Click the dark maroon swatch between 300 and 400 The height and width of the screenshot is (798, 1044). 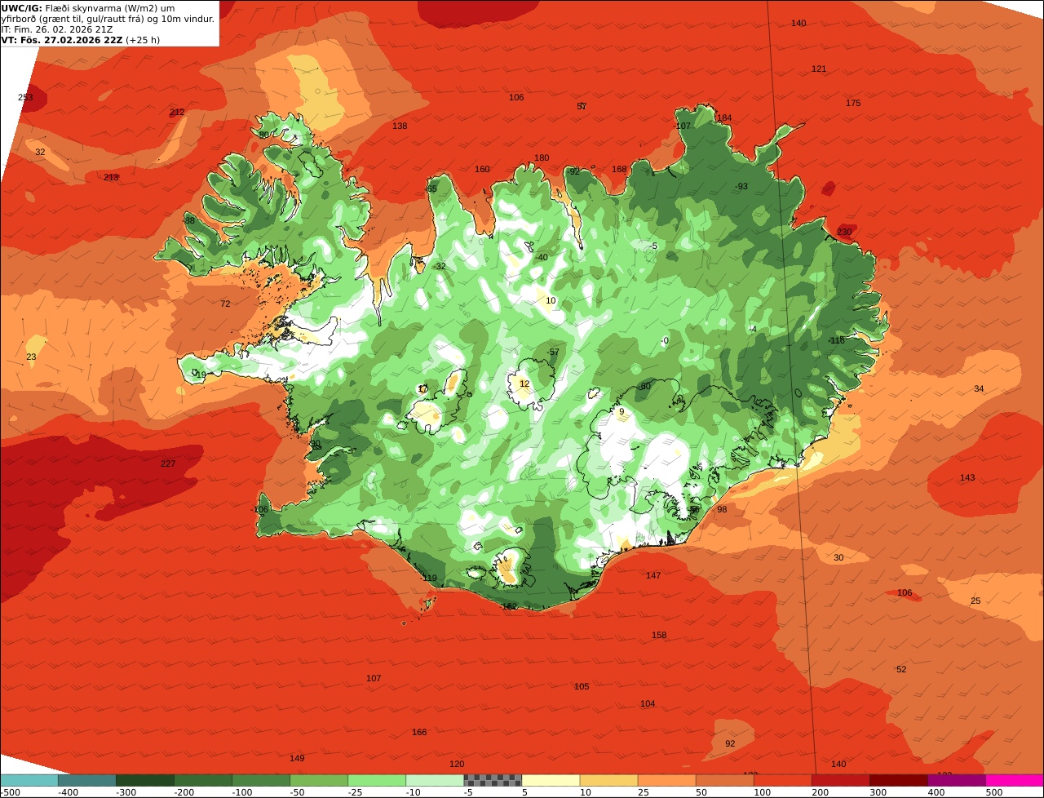(899, 780)
